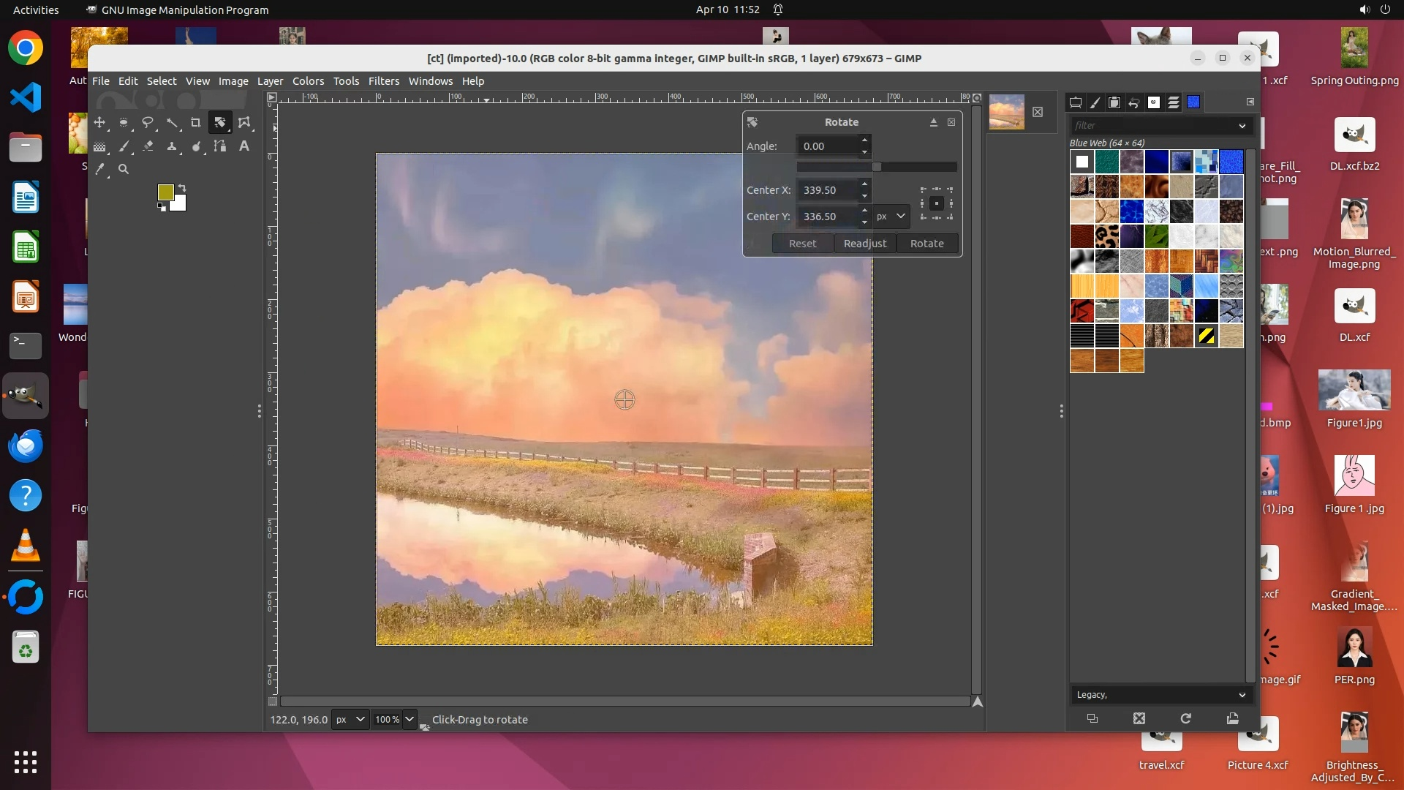Select the Free Select lasso tool
This screenshot has height=790, width=1404.
click(148, 123)
